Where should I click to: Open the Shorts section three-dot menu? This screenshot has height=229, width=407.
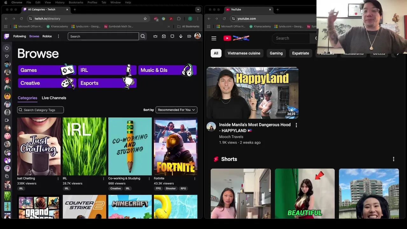pos(393,159)
